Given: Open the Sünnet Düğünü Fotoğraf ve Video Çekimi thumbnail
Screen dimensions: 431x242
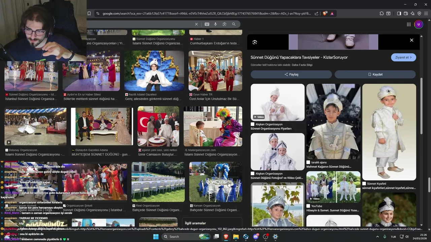Looking at the screenshot, I should click(x=277, y=152).
